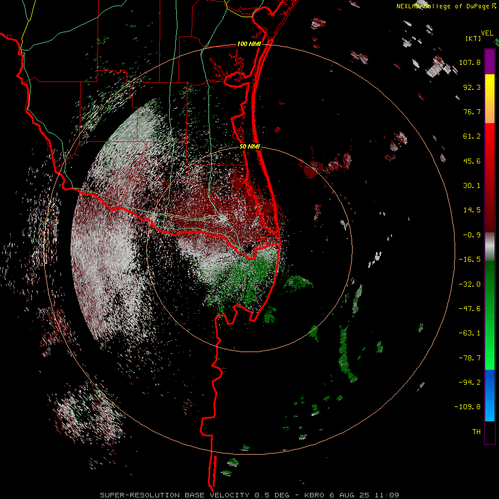Click the 61.2 velocity scale value
This screenshot has height=499, width=499.
pyautogui.click(x=472, y=136)
